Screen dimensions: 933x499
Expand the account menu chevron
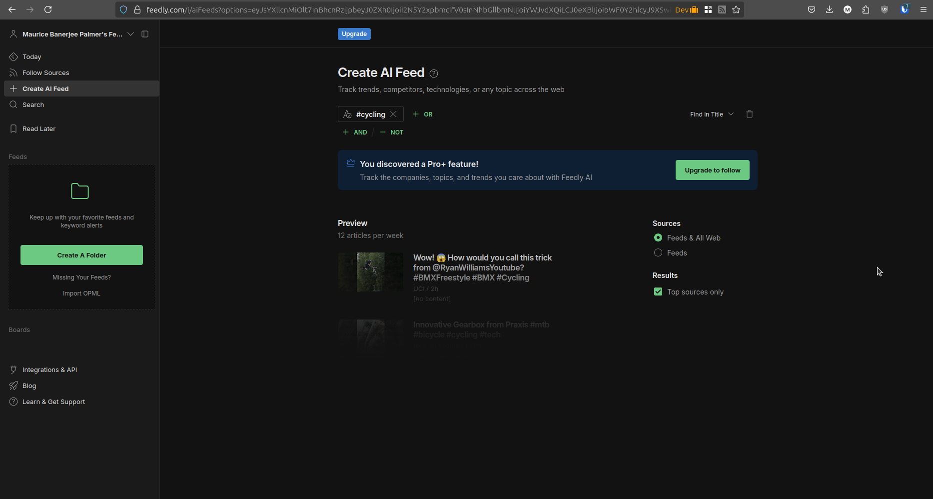pos(130,34)
